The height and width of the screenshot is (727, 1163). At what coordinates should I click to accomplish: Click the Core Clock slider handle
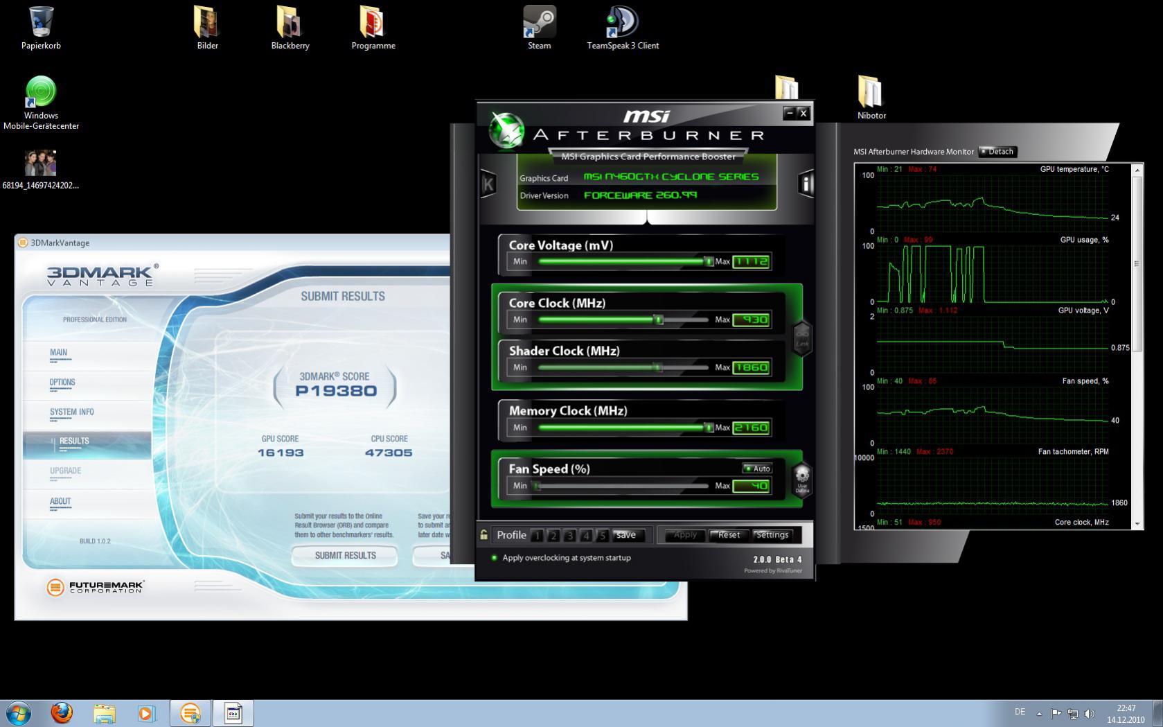pyautogui.click(x=659, y=319)
